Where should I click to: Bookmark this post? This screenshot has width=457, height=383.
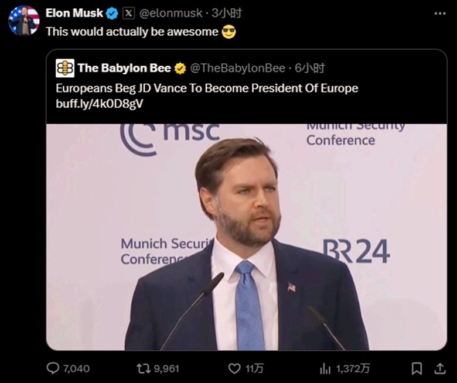(417, 368)
